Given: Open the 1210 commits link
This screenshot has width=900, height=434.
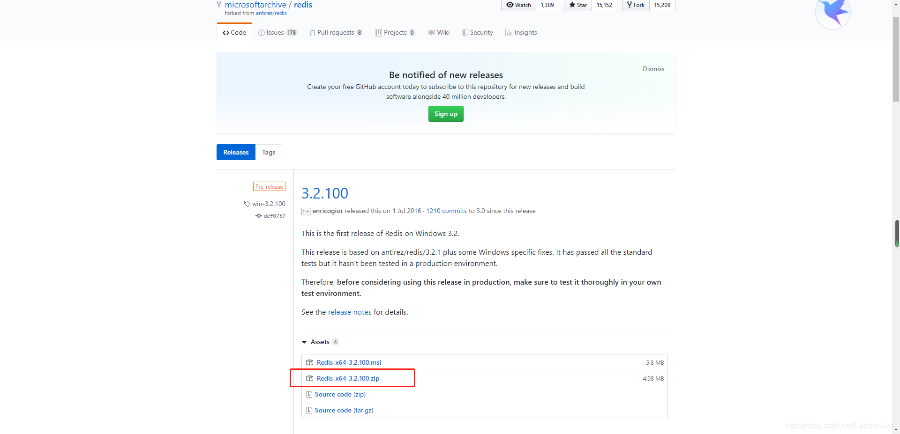Looking at the screenshot, I should (x=446, y=211).
